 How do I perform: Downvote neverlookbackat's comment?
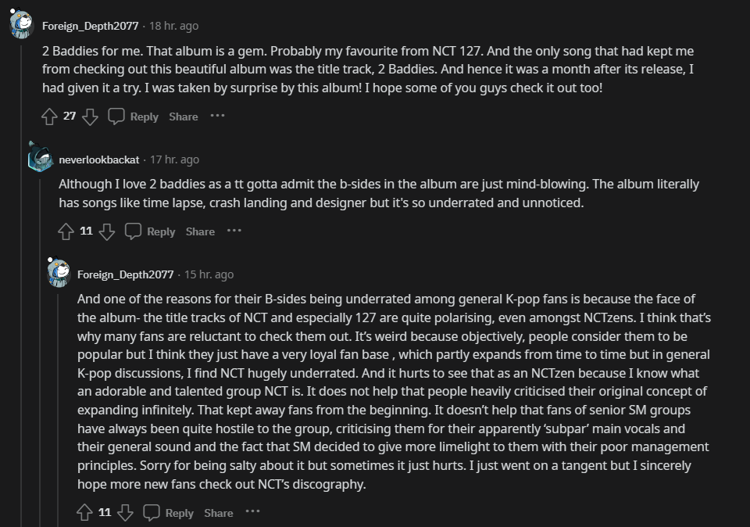pos(107,231)
